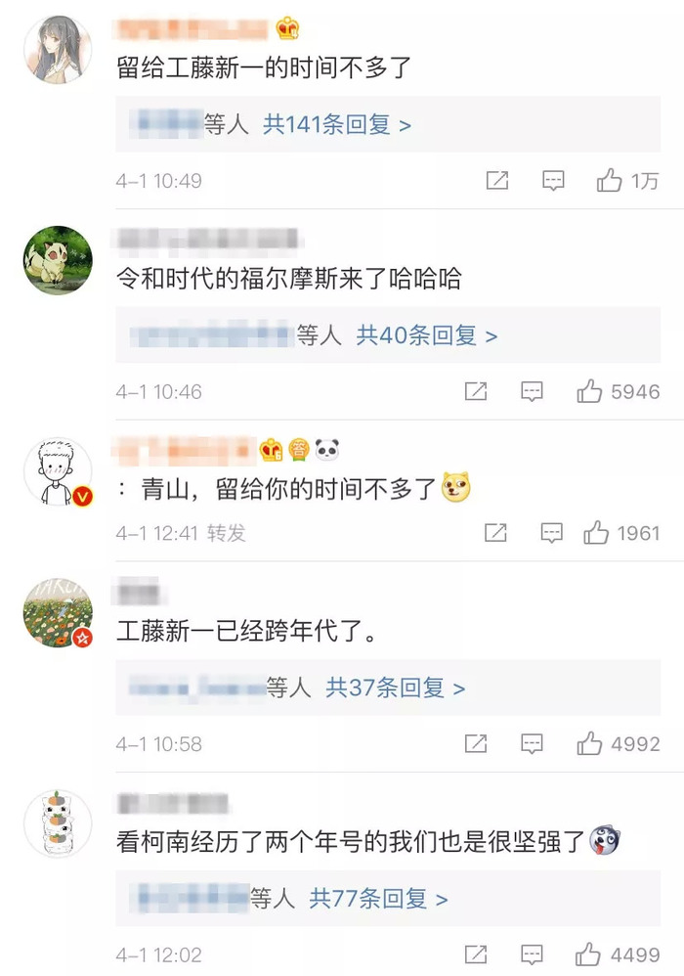Reply to the comment posted at 4-1 10:49
The height and width of the screenshot is (976, 684).
pos(553,181)
